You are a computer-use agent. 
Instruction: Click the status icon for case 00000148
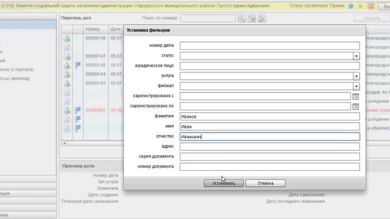pyautogui.click(x=67, y=38)
